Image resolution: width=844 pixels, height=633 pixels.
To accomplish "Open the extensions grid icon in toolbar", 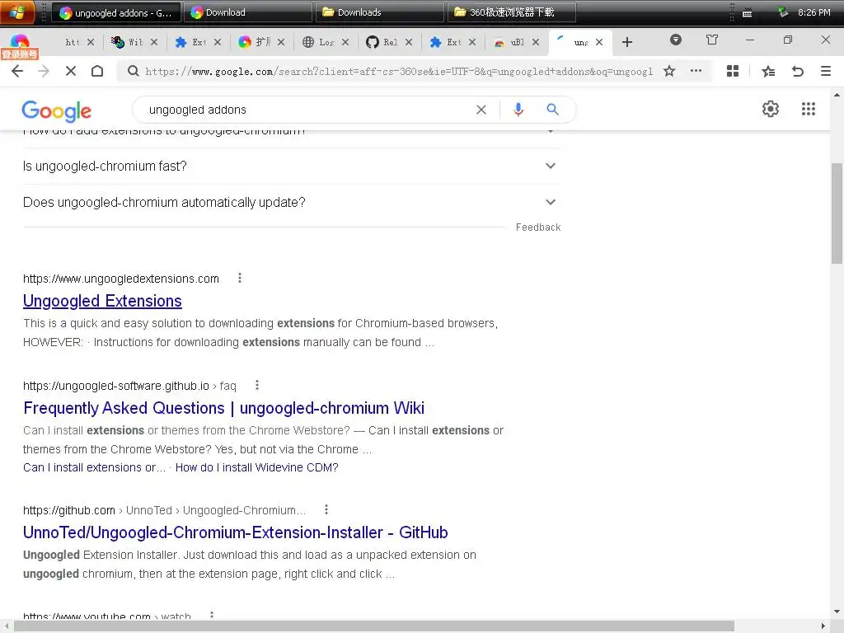I will [x=733, y=71].
